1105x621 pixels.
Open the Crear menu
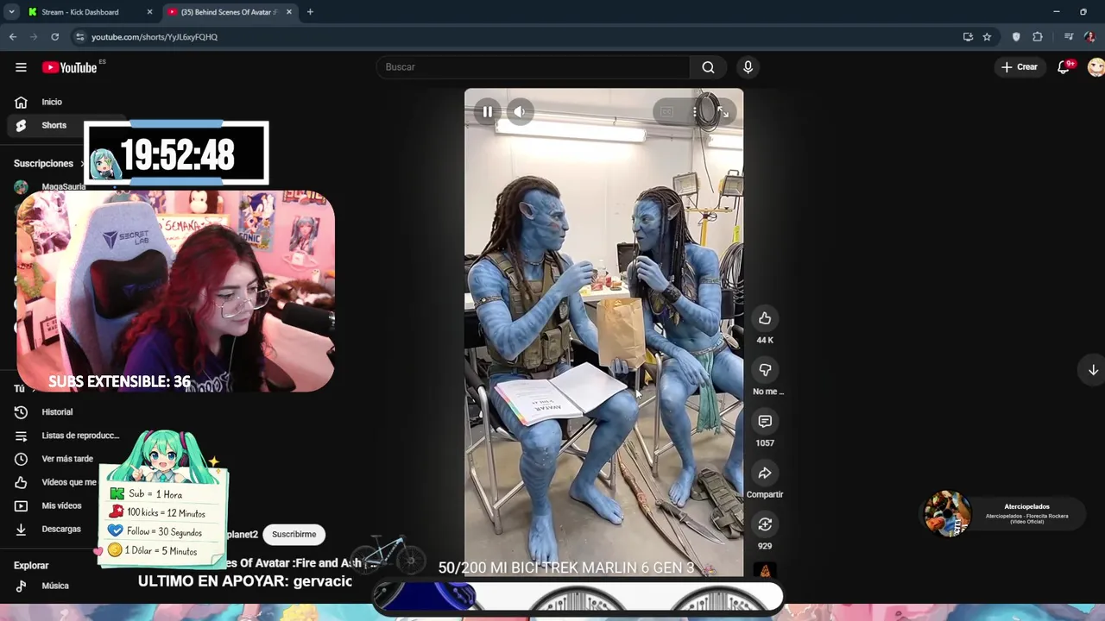point(1020,67)
